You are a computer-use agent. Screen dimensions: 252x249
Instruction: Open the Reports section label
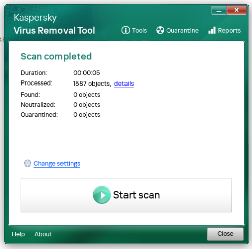[229, 31]
